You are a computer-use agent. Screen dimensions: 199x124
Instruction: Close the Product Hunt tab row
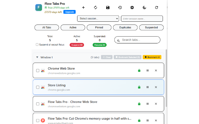tap(156, 120)
